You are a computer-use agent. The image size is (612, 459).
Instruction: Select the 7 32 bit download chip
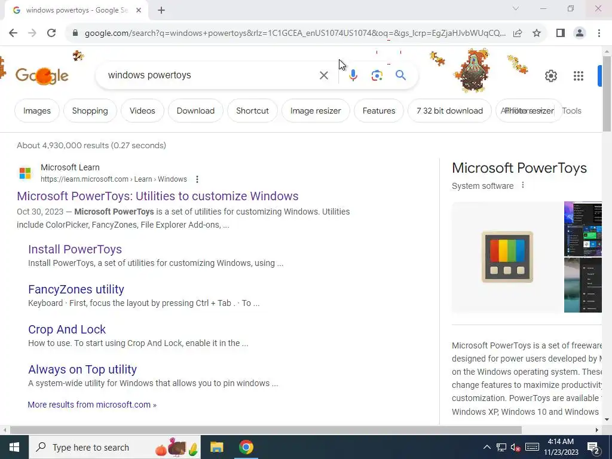coord(449,111)
